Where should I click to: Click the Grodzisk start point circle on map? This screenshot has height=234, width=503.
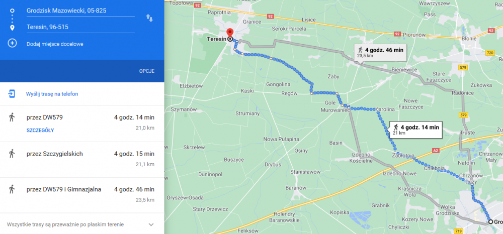click(x=490, y=222)
